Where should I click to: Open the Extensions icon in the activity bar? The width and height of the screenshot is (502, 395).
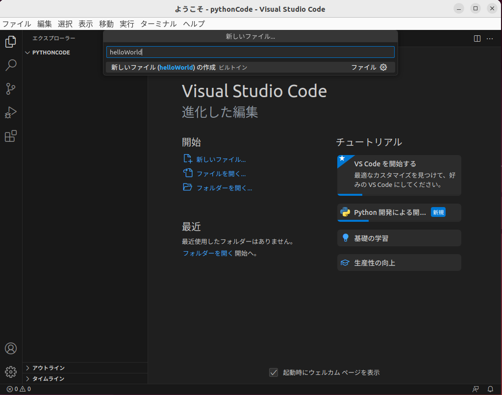click(10, 136)
